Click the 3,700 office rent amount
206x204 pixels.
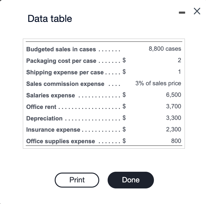(174, 106)
